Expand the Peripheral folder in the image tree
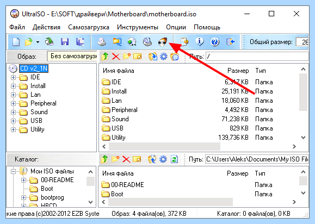315x224 pixels. (13, 103)
